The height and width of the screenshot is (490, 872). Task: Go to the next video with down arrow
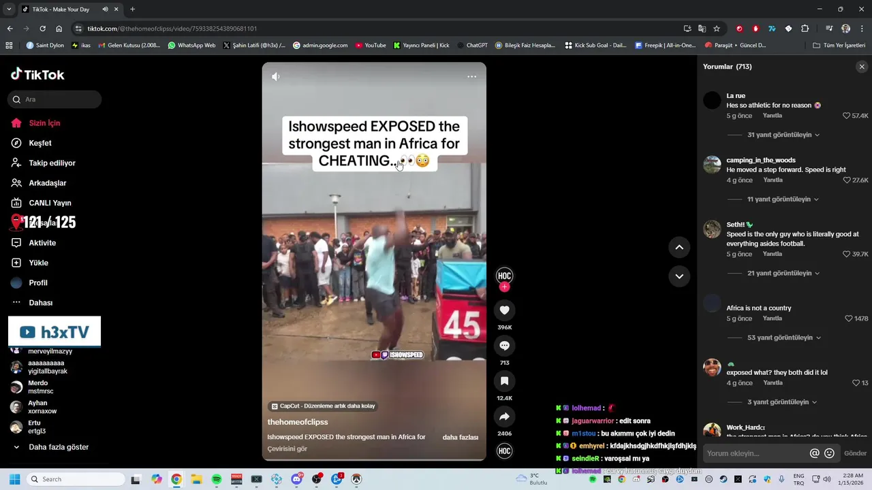[679, 276]
